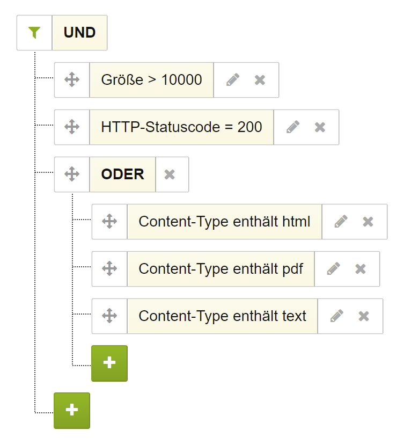Select the Content-Type enthält pdf label
Viewport: 411px width, 445px height.
[221, 269]
